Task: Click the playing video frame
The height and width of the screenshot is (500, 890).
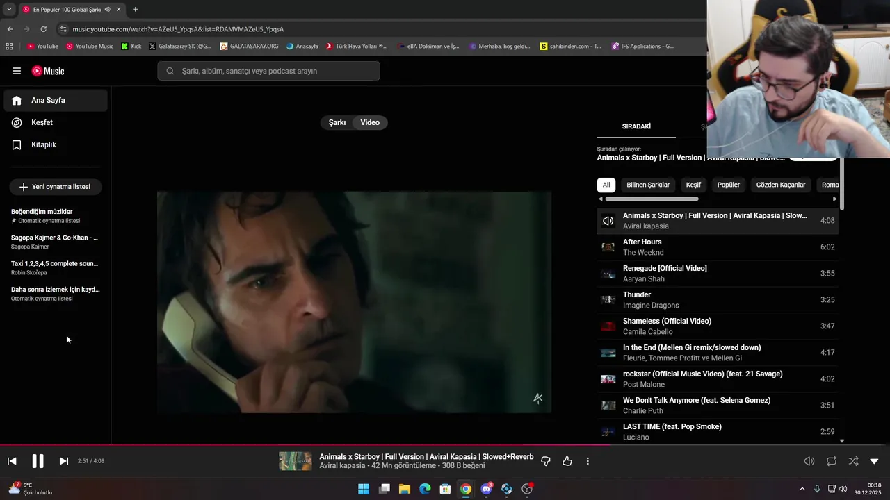Action: pos(354,302)
